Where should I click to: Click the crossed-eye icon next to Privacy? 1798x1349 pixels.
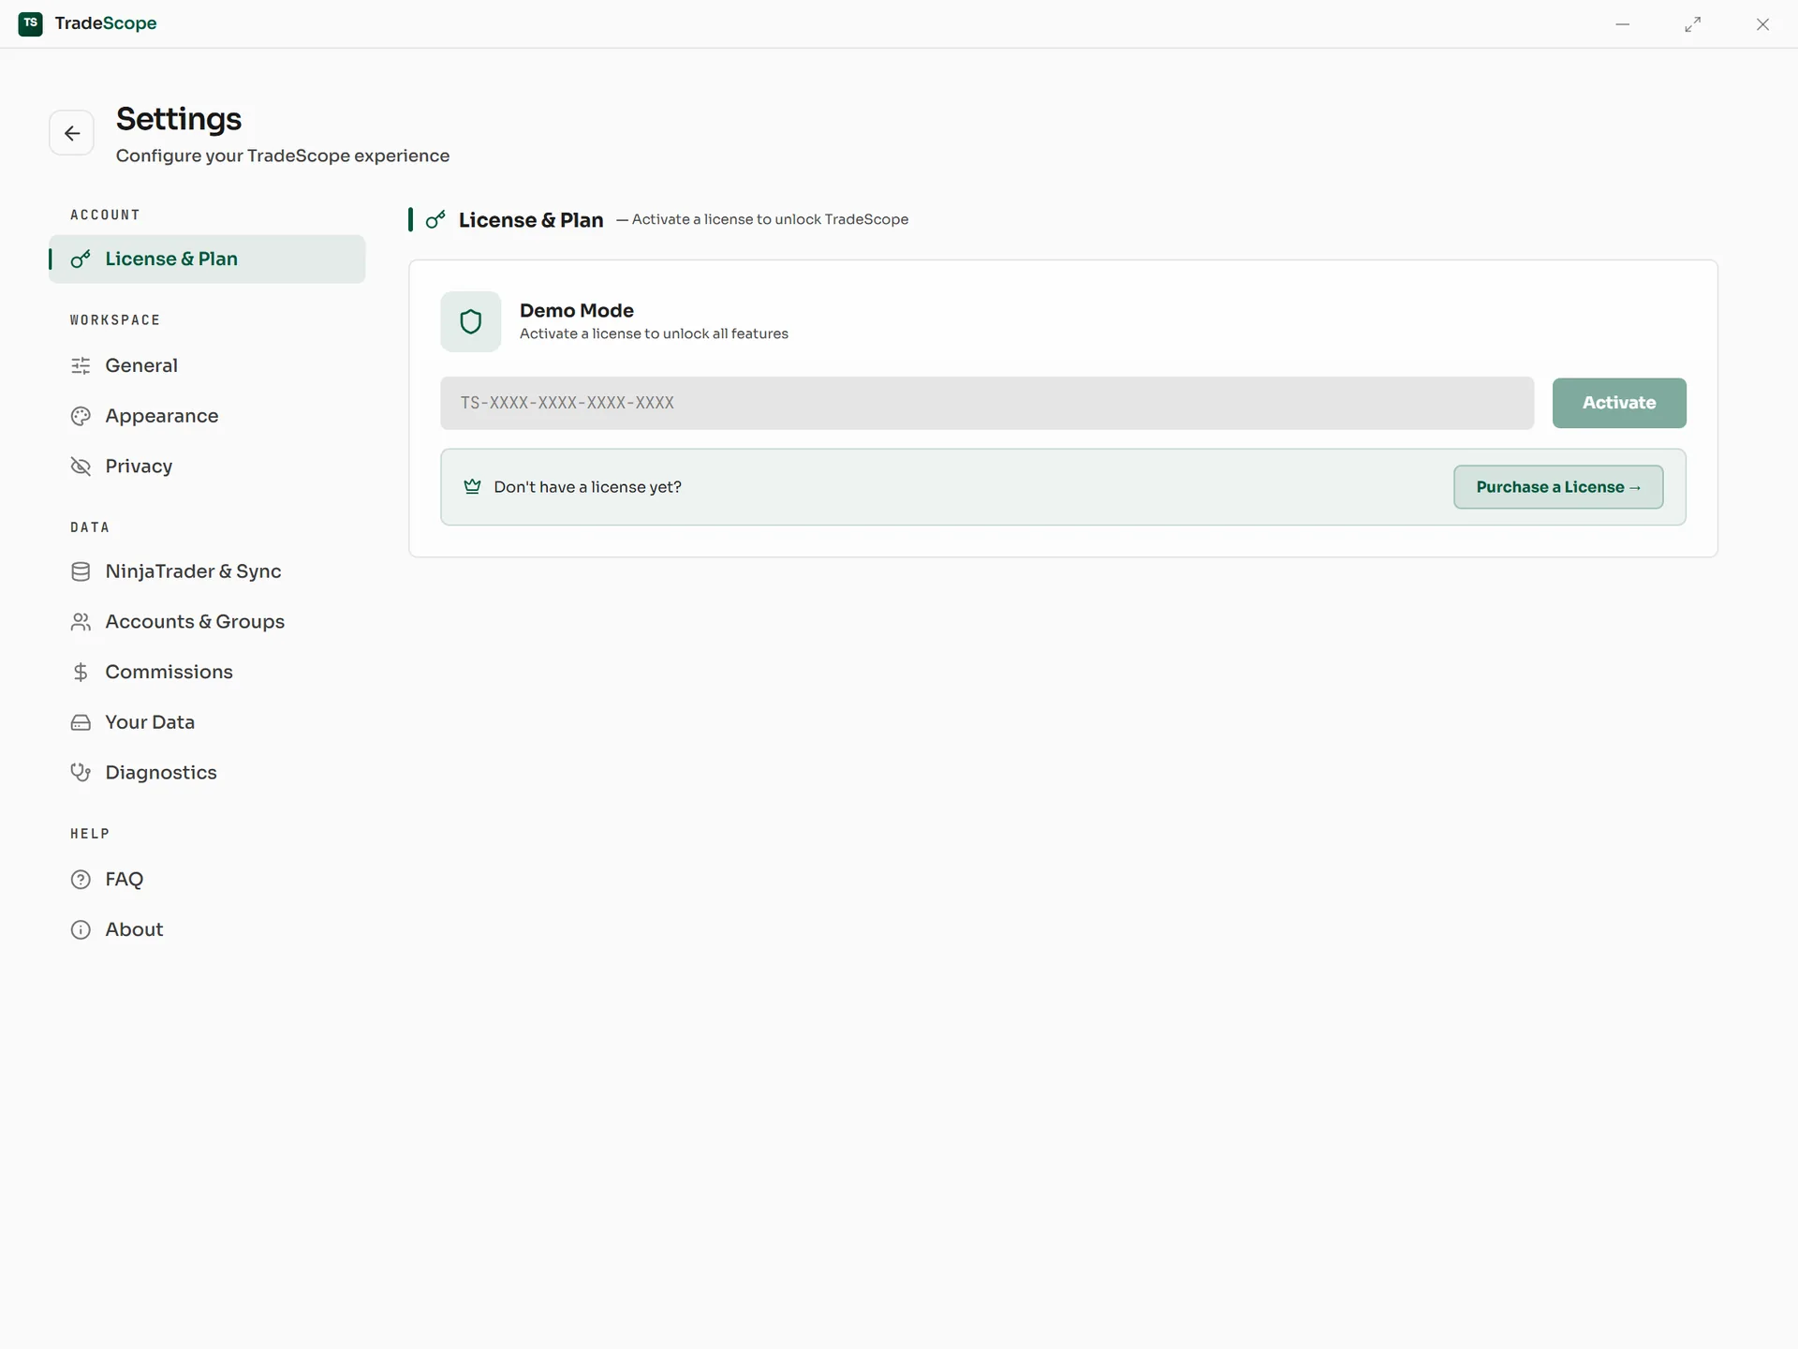(x=81, y=467)
